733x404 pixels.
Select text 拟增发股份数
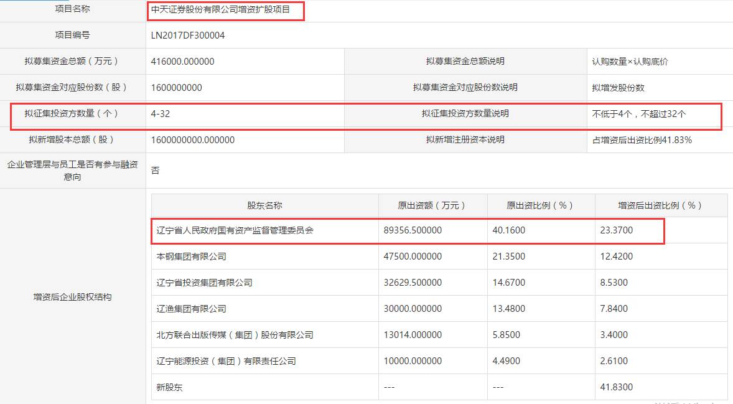(x=618, y=88)
